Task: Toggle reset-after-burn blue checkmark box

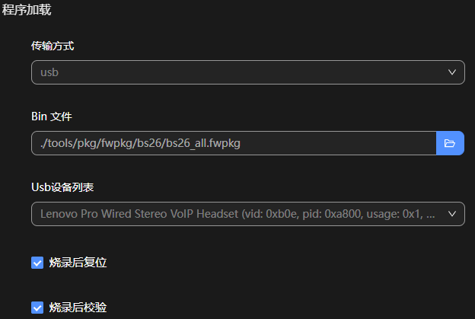Action: [37, 263]
